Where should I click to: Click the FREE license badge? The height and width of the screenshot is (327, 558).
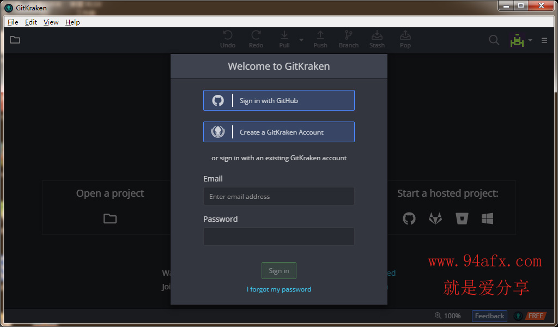pos(535,316)
